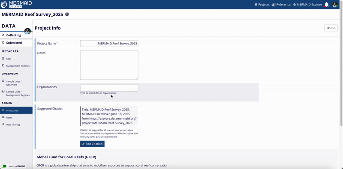Click the Sample Units / Observers icon
The width and height of the screenshot is (343, 169).
[x=3, y=81]
